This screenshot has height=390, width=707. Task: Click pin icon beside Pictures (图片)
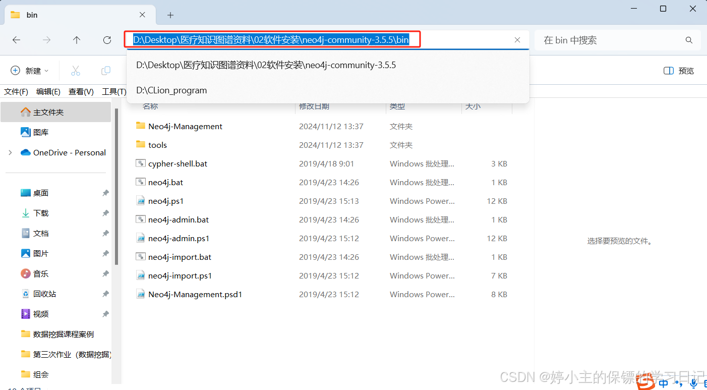(x=105, y=253)
